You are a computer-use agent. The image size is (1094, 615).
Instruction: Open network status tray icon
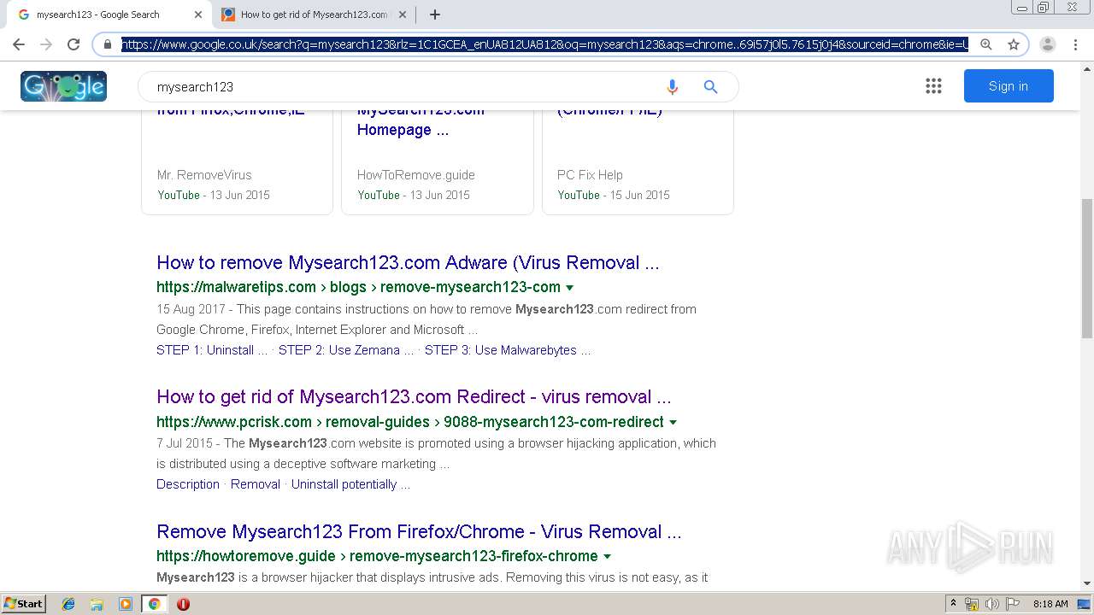pos(972,604)
